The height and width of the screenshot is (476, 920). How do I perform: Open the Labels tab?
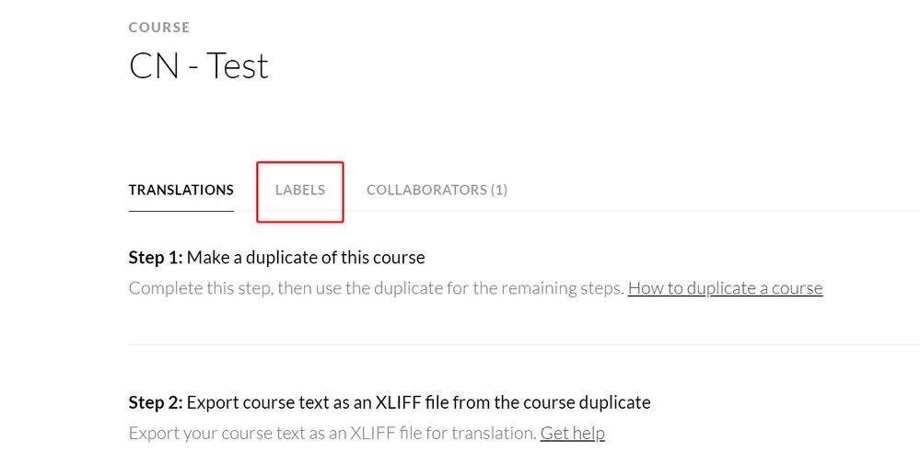pyautogui.click(x=300, y=190)
